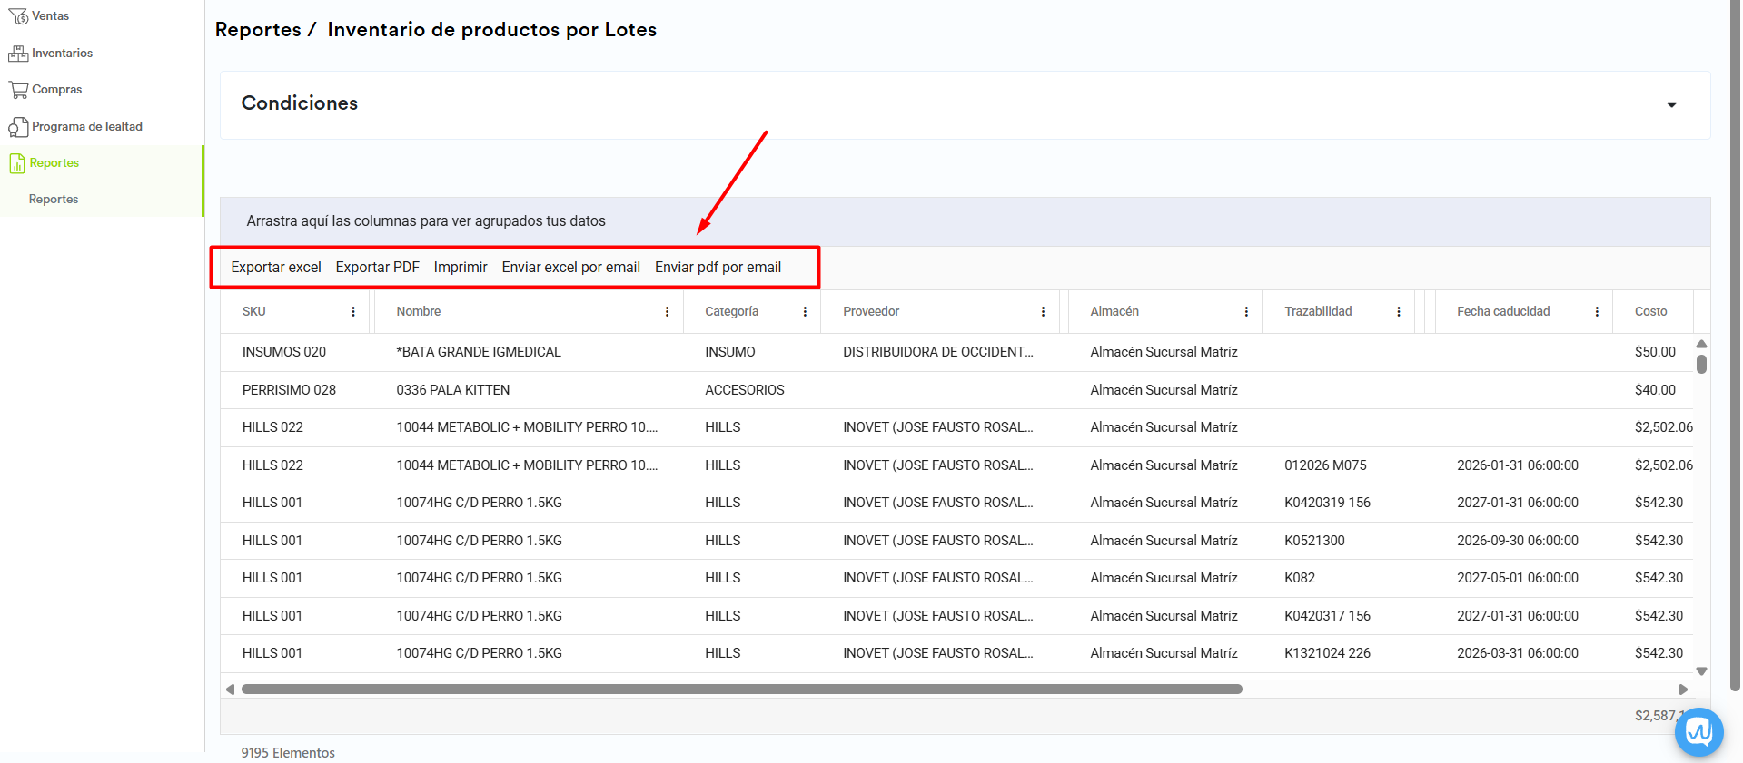Select the green Reportes menu item

pyautogui.click(x=54, y=162)
